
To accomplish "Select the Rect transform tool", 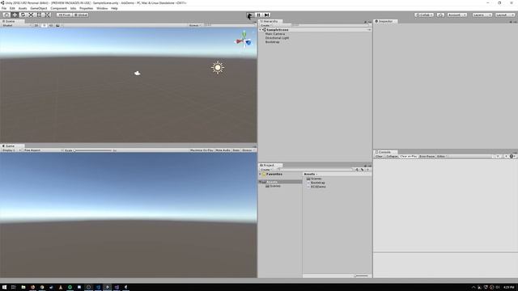I will coord(40,15).
